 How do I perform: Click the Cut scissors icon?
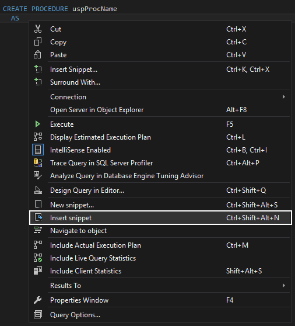38,29
